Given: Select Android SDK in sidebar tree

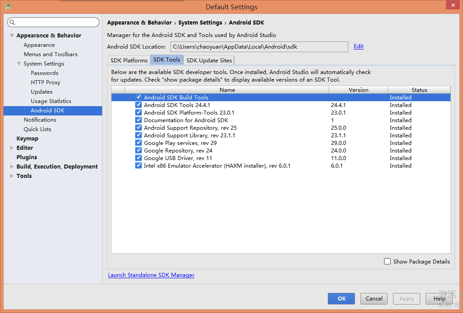Looking at the screenshot, I should coord(53,111).
